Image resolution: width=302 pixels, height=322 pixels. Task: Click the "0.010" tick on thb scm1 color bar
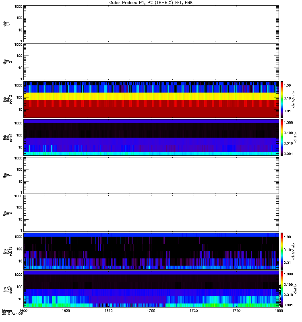point(288,143)
